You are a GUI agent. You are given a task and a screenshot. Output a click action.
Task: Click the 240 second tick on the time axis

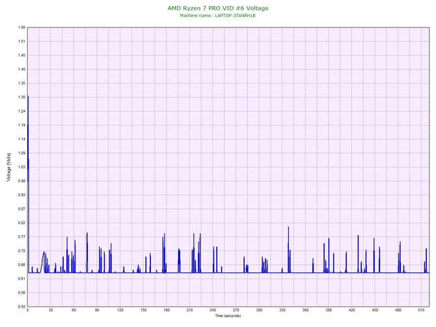coord(213,311)
